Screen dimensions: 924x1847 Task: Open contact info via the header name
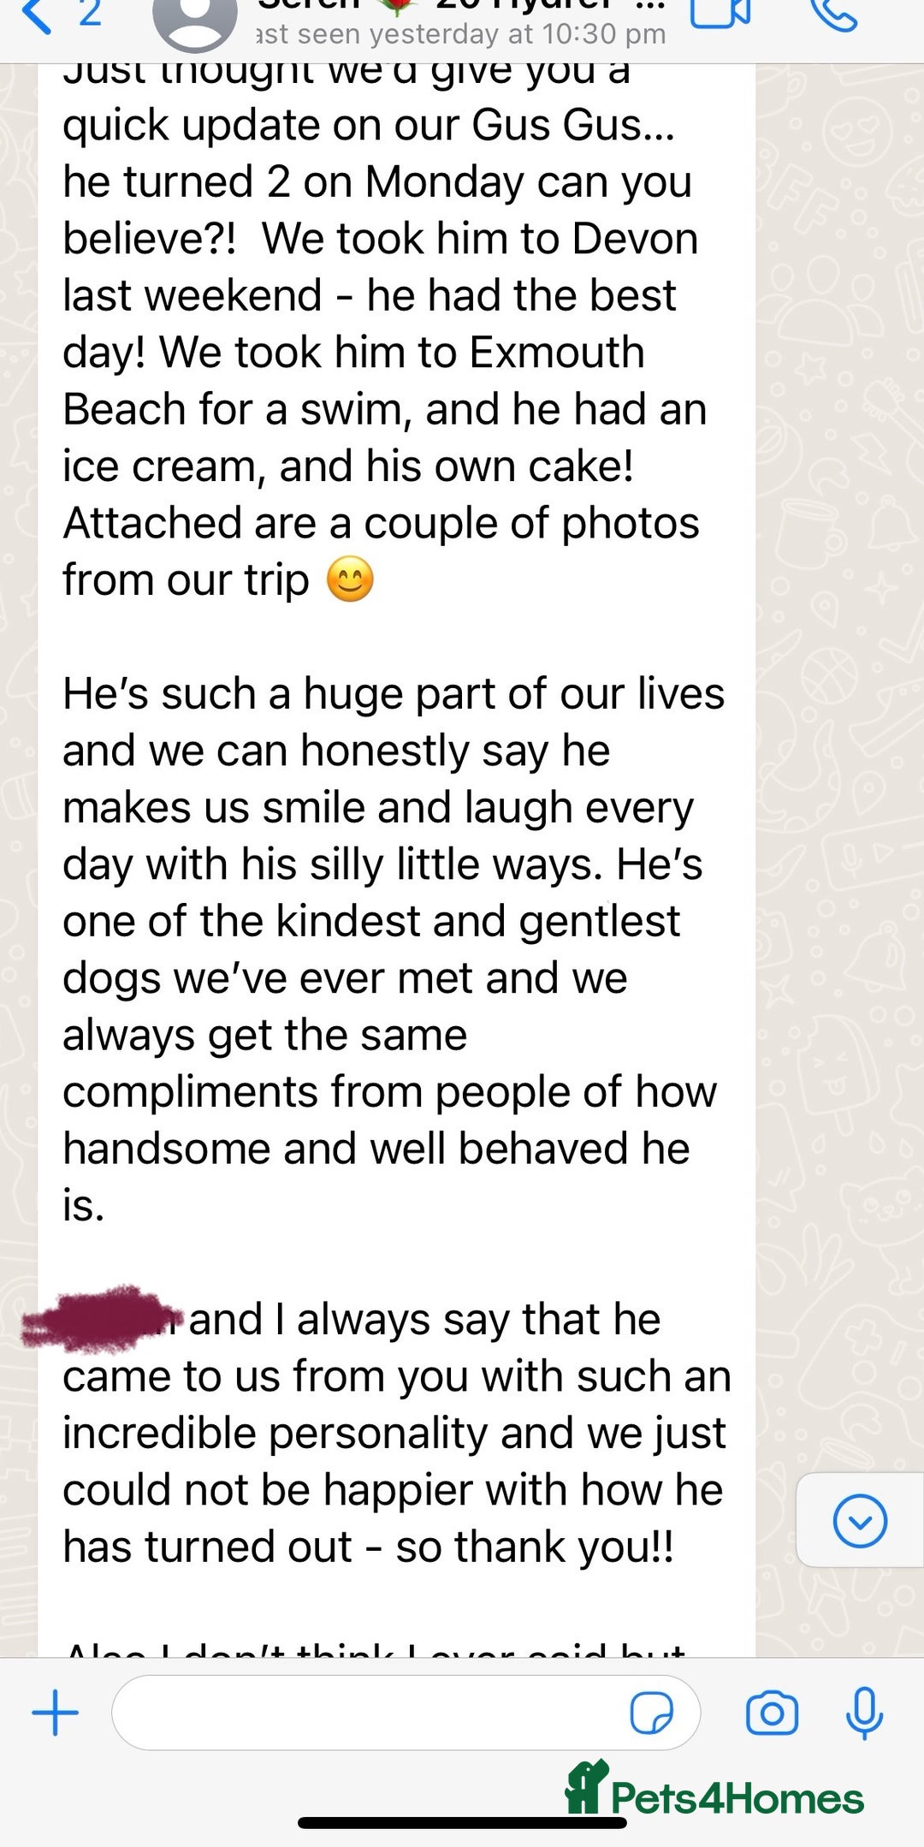462,5
